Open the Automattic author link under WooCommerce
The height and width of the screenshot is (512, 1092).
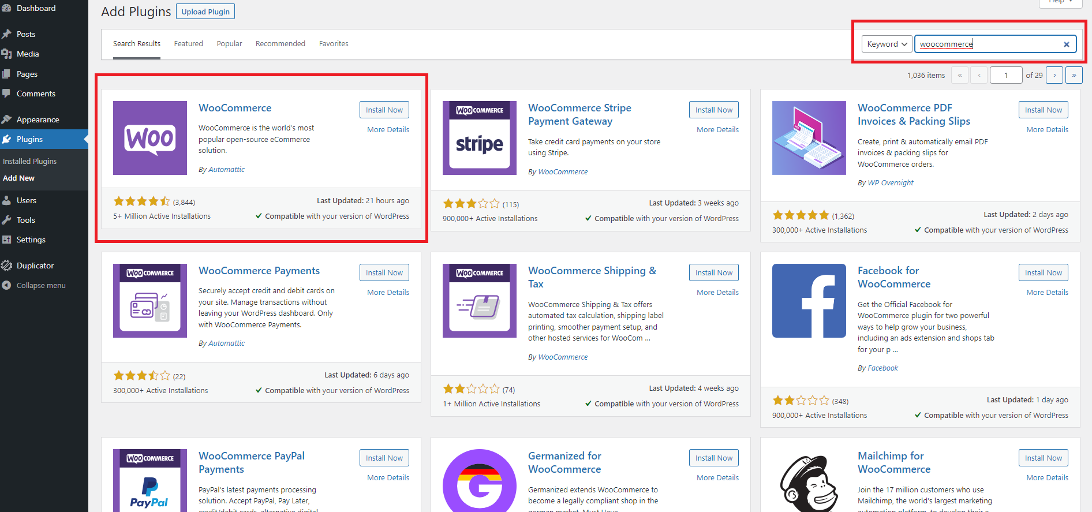226,170
